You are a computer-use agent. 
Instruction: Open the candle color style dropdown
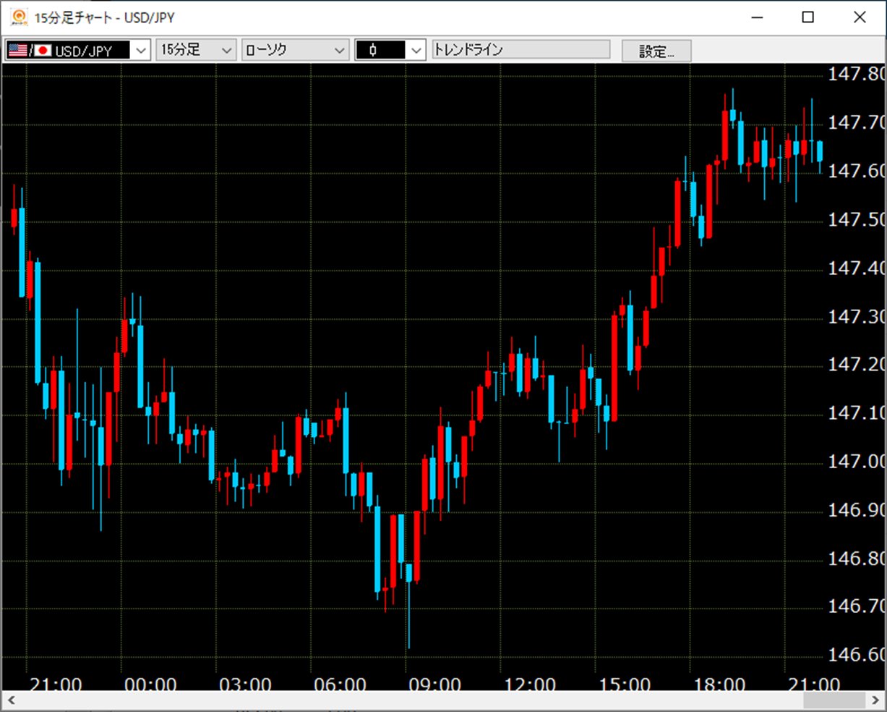tap(390, 50)
